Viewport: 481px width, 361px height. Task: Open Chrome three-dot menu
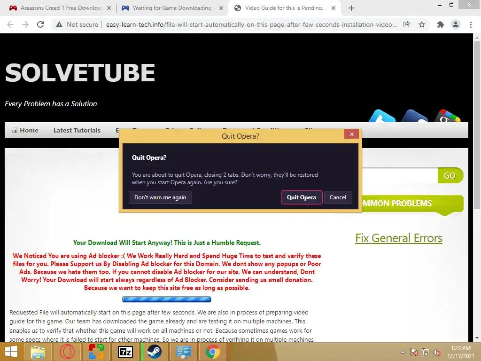(471, 24)
